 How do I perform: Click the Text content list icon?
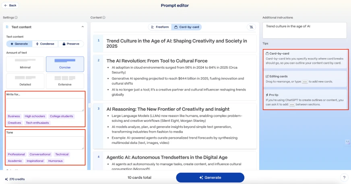tap(7, 27)
